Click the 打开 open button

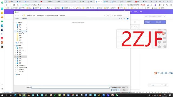(115, 90)
